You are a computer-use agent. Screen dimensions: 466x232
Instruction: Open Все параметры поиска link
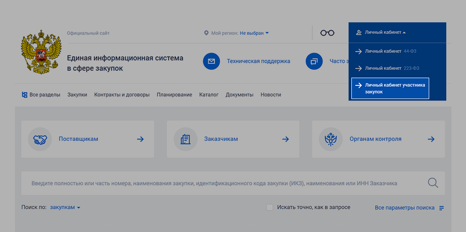click(405, 208)
